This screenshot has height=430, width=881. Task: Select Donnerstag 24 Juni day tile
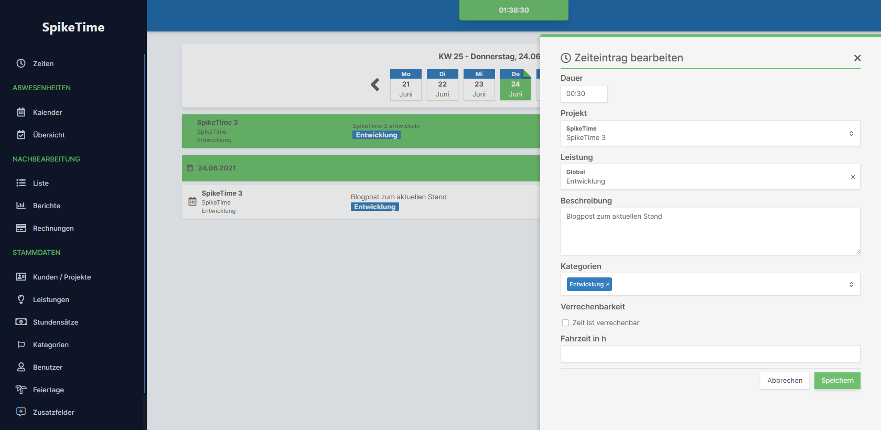click(515, 84)
